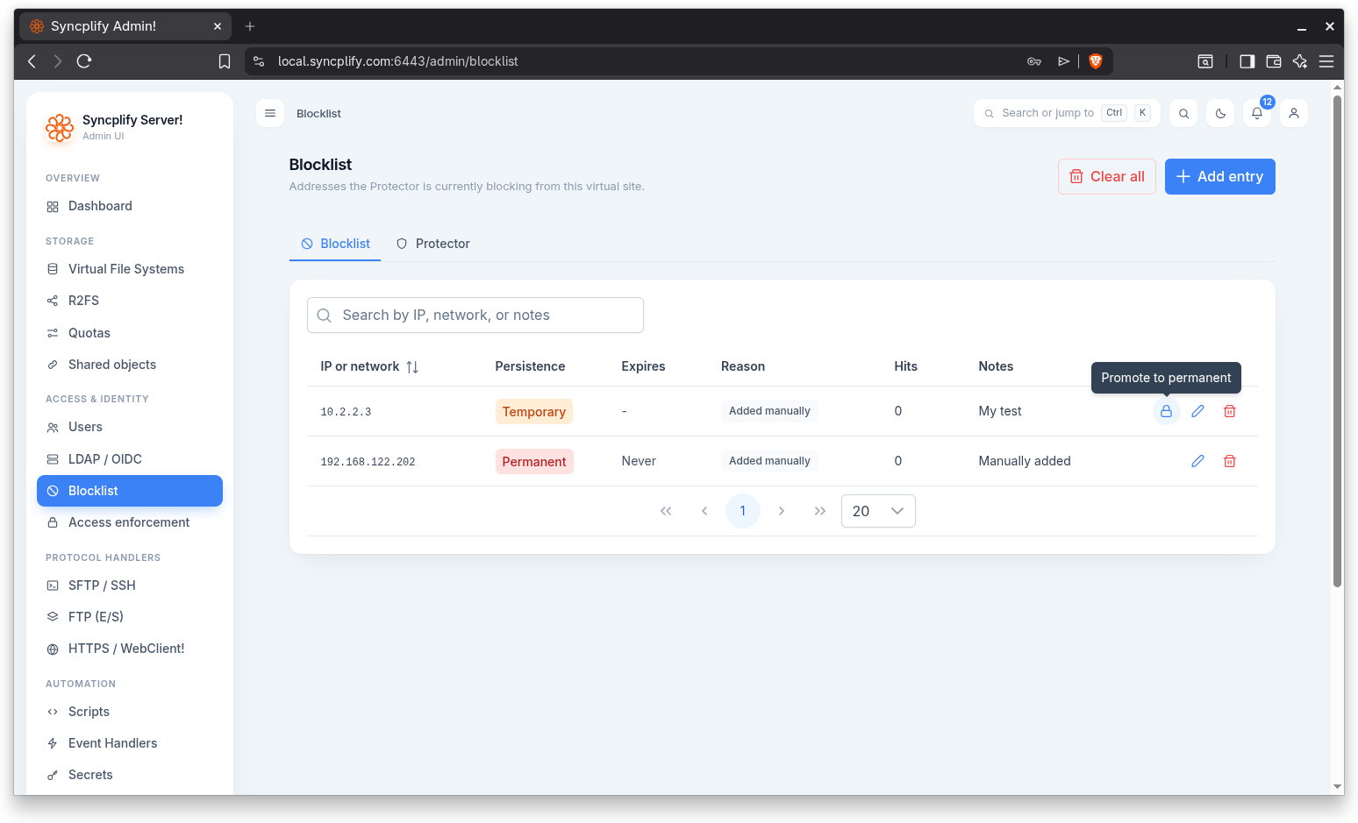Select the Blocklist tab
1358x823 pixels.
pos(335,244)
